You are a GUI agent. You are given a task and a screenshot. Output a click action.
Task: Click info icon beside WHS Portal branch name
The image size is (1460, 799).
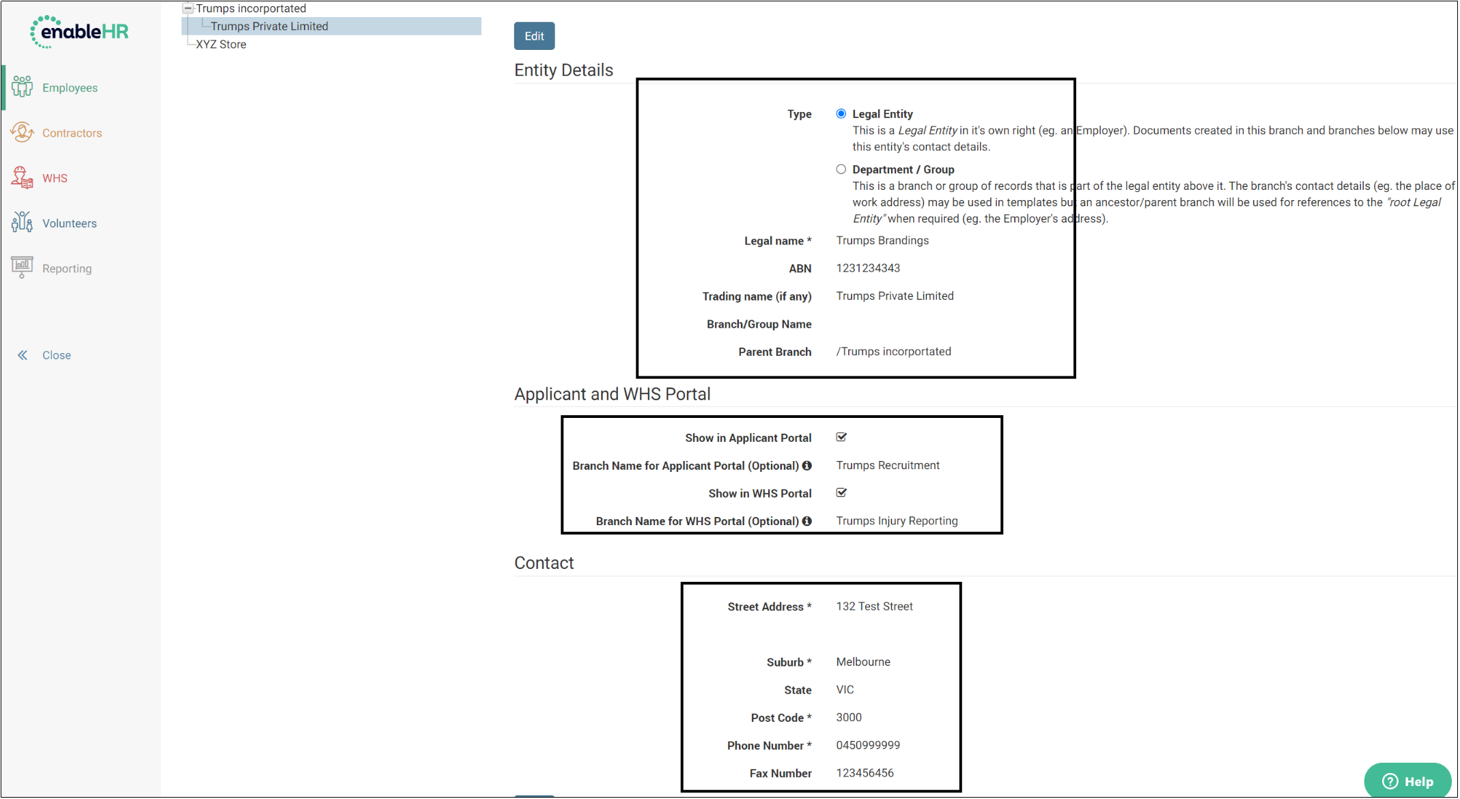807,521
